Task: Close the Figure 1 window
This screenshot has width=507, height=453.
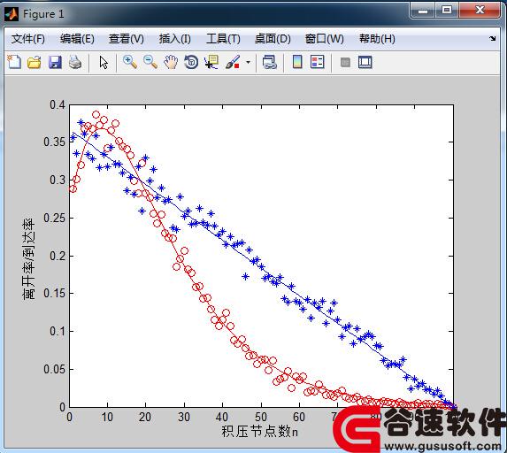Action: pyautogui.click(x=480, y=10)
